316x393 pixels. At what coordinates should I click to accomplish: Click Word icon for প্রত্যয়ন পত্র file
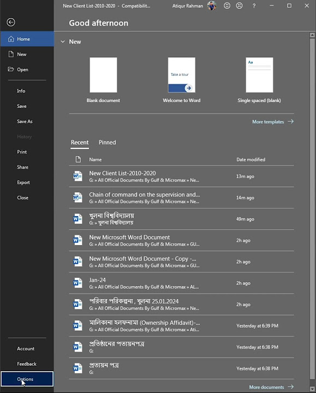77,368
